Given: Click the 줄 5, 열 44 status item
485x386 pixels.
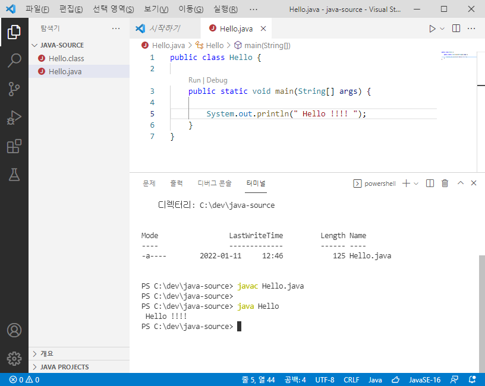Looking at the screenshot, I should (x=258, y=379).
